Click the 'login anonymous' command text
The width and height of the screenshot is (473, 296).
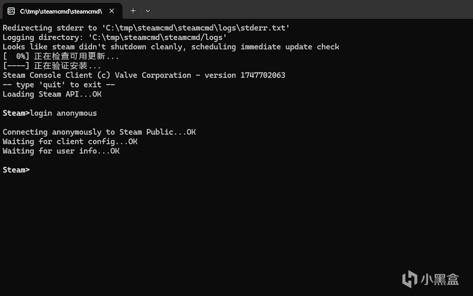click(x=63, y=113)
